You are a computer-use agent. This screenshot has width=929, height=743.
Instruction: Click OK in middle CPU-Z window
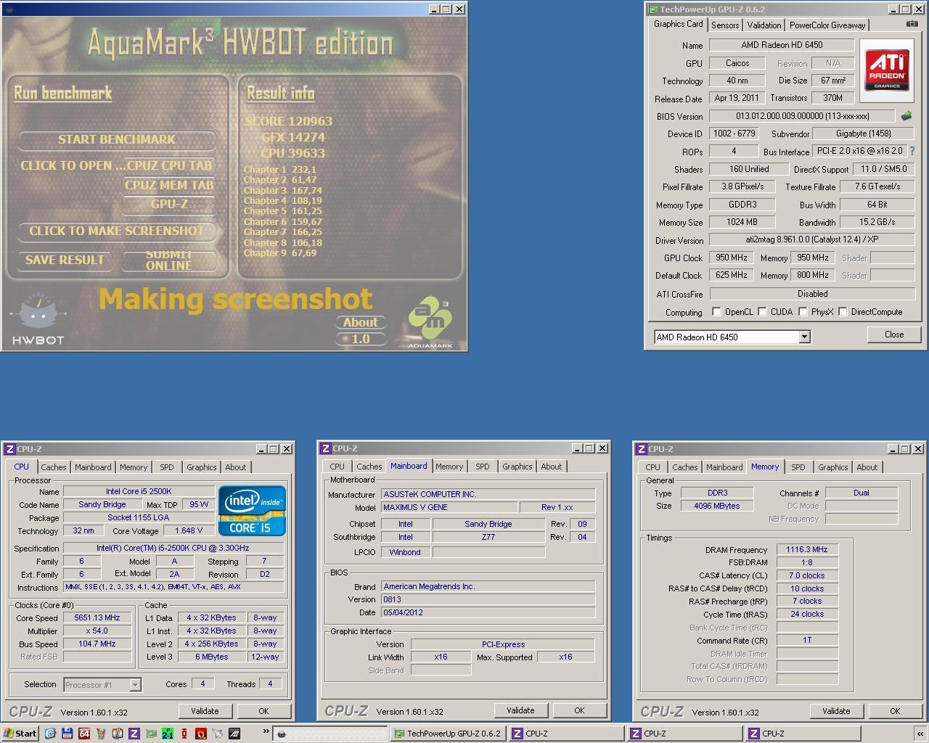(579, 710)
